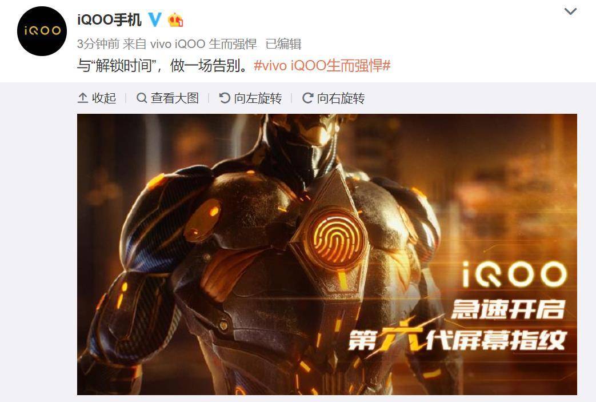The width and height of the screenshot is (596, 402).
Task: Click the iQOO armored robot image
Action: click(327, 254)
